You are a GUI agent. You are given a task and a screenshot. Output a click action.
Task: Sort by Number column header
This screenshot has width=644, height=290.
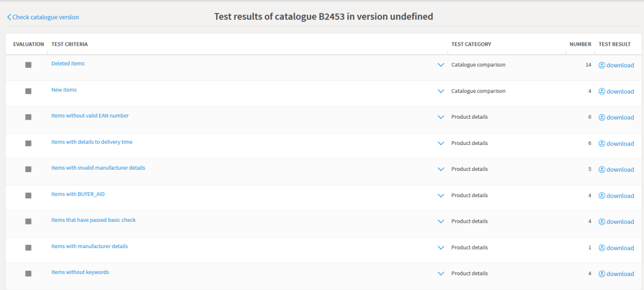(580, 44)
